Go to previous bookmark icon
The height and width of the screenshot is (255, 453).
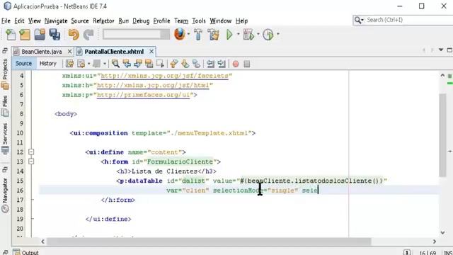(x=174, y=64)
